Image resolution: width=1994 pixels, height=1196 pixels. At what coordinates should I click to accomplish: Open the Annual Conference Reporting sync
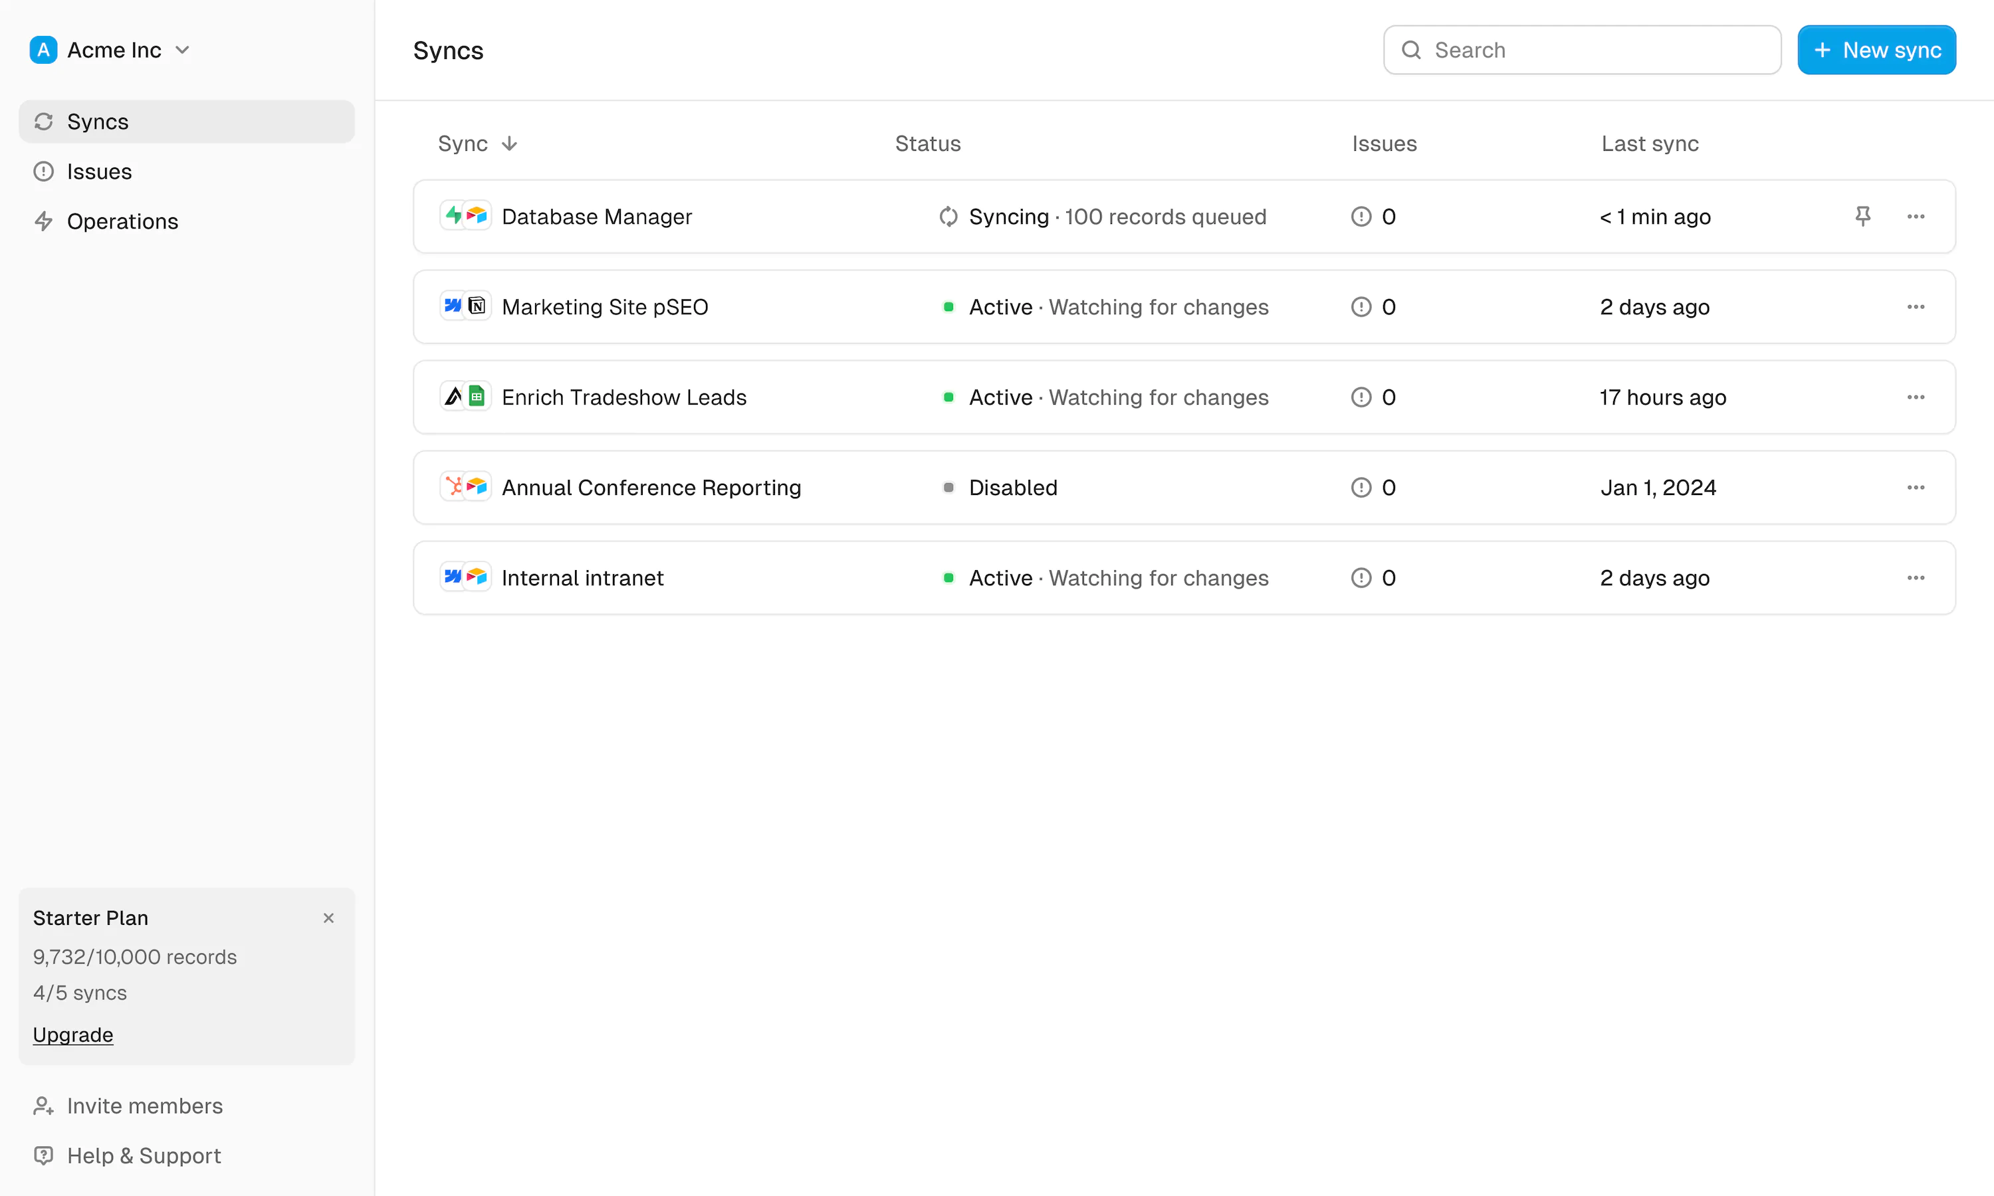(1184, 487)
